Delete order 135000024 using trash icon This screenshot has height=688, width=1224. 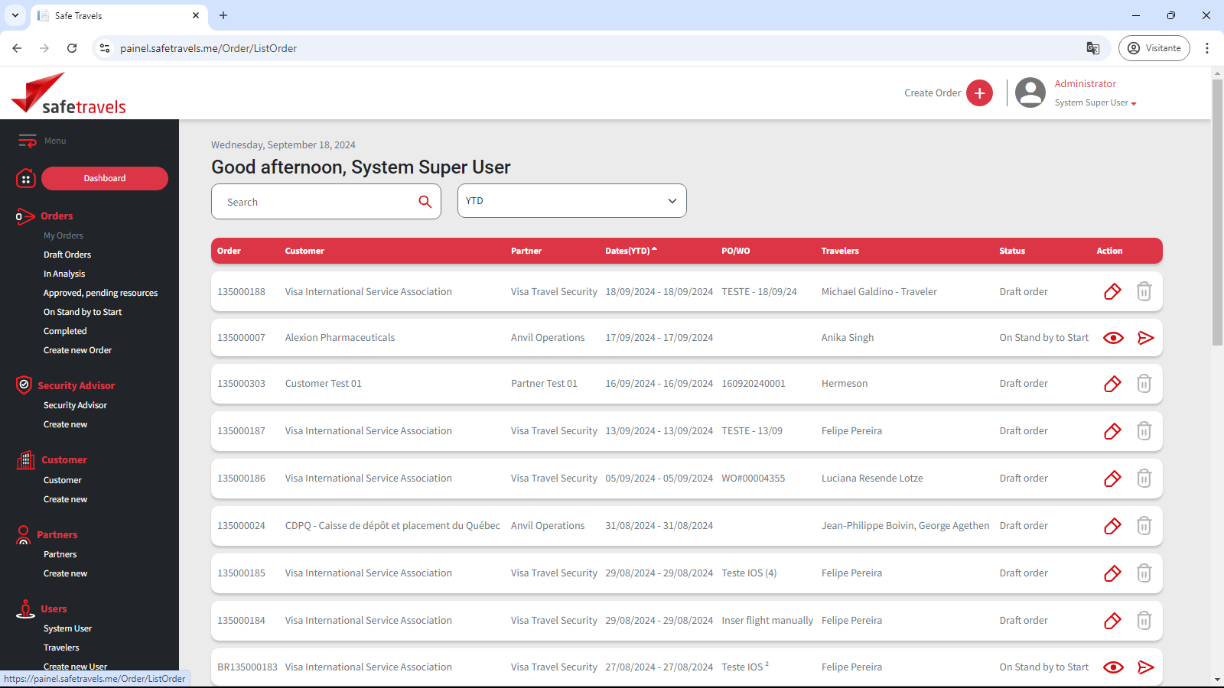click(1144, 526)
